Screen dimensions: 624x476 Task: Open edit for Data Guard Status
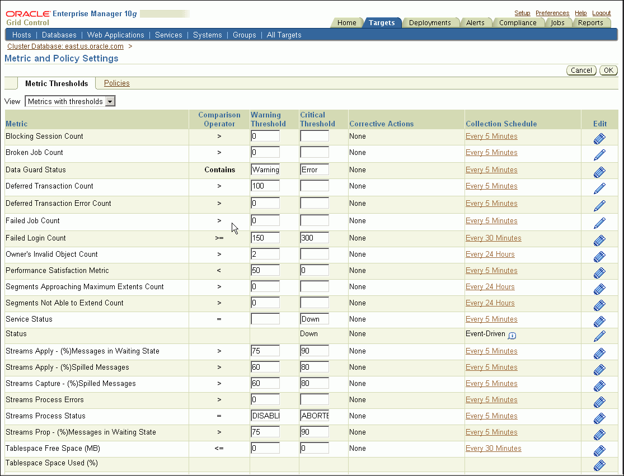tap(599, 172)
